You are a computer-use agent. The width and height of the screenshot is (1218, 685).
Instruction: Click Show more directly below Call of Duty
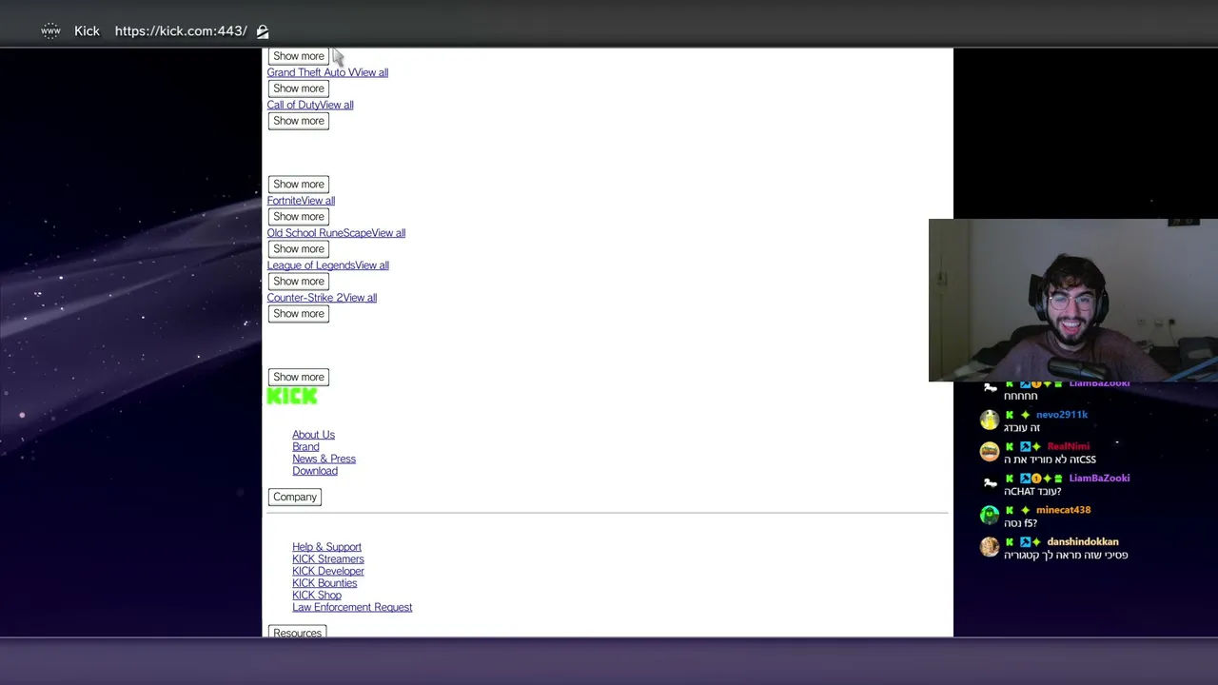299,121
